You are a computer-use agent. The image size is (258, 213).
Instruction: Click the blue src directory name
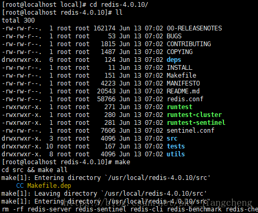(x=172, y=139)
